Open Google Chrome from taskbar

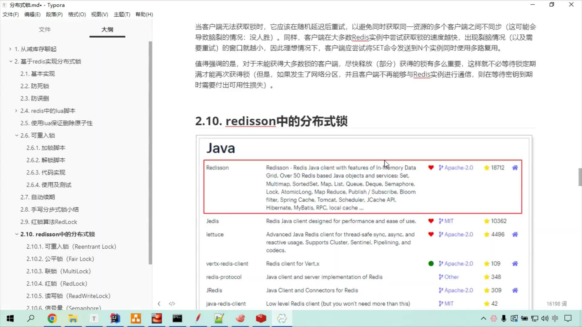(52, 319)
